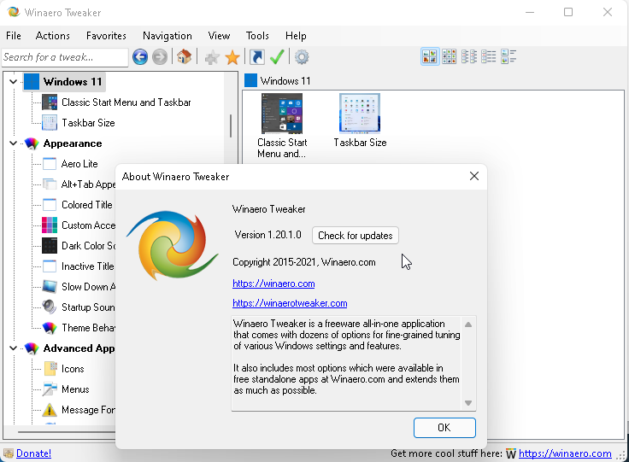Focus the Search for a tweak field

click(65, 57)
